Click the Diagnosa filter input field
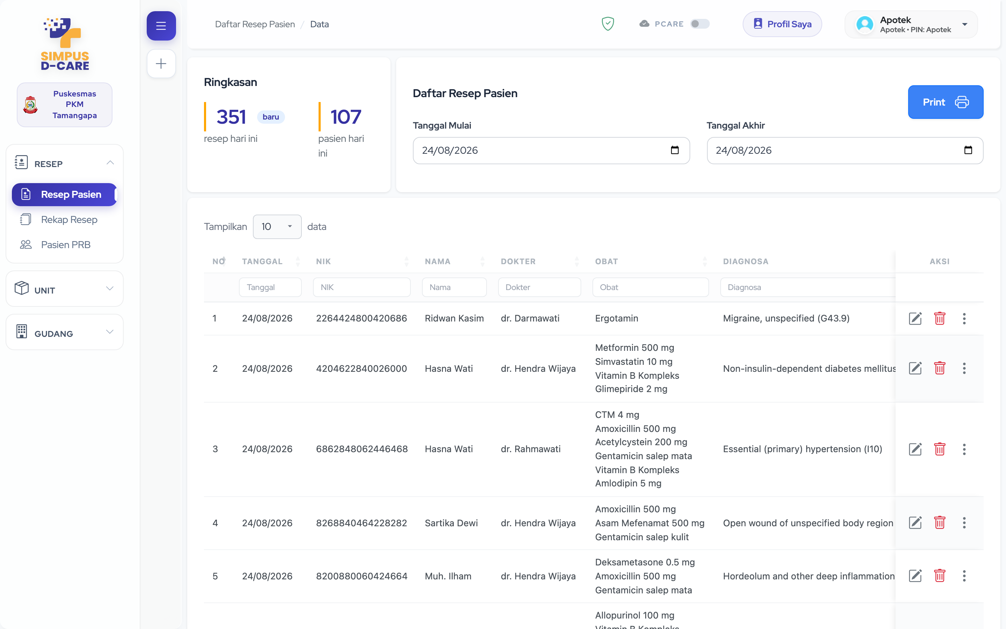The height and width of the screenshot is (629, 1006). [807, 287]
